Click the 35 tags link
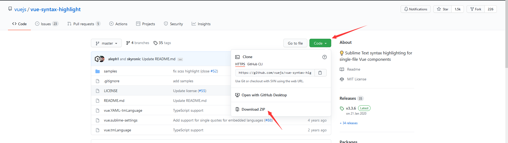This screenshot has height=143, width=508. tap(162, 43)
